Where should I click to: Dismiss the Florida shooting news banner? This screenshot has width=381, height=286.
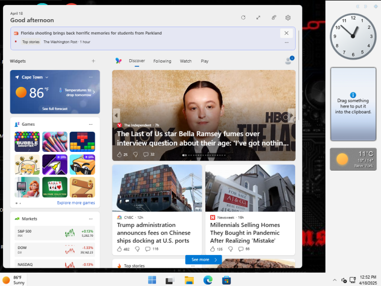tap(286, 33)
